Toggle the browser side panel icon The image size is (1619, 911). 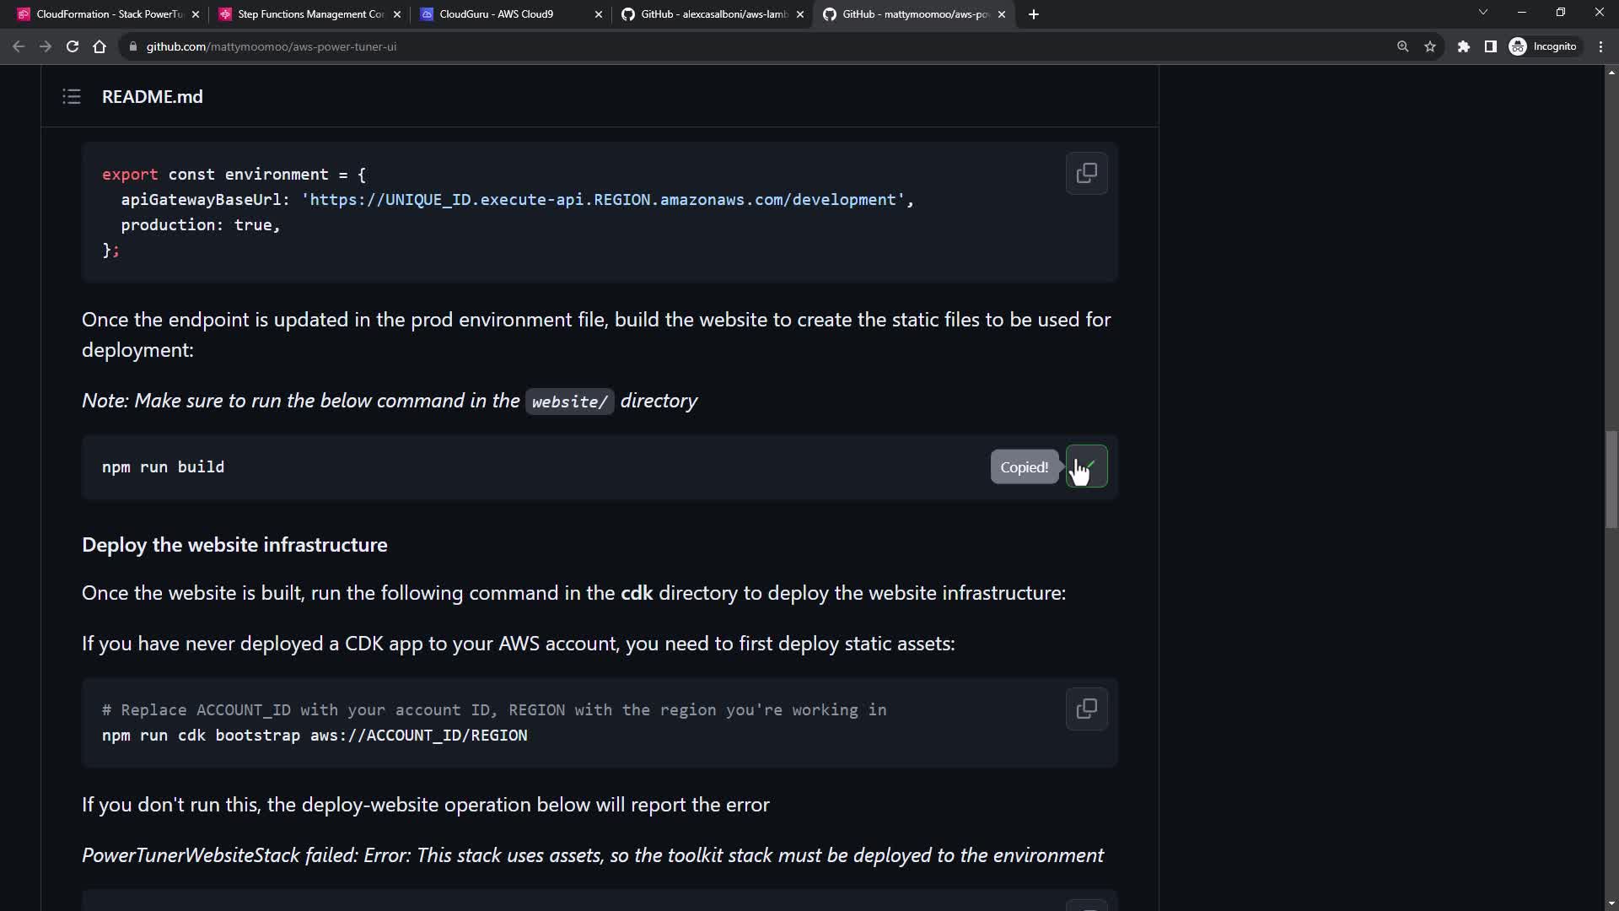[x=1491, y=46]
